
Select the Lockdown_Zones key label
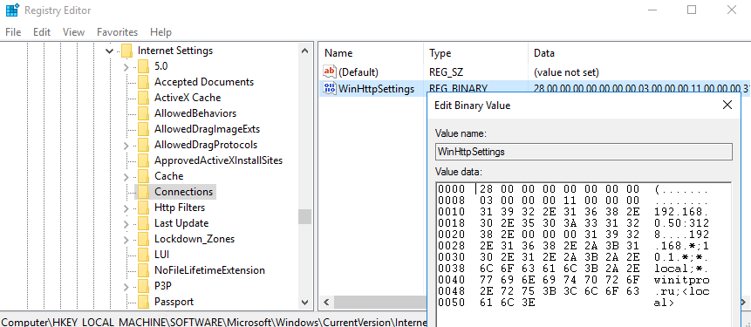coord(195,239)
